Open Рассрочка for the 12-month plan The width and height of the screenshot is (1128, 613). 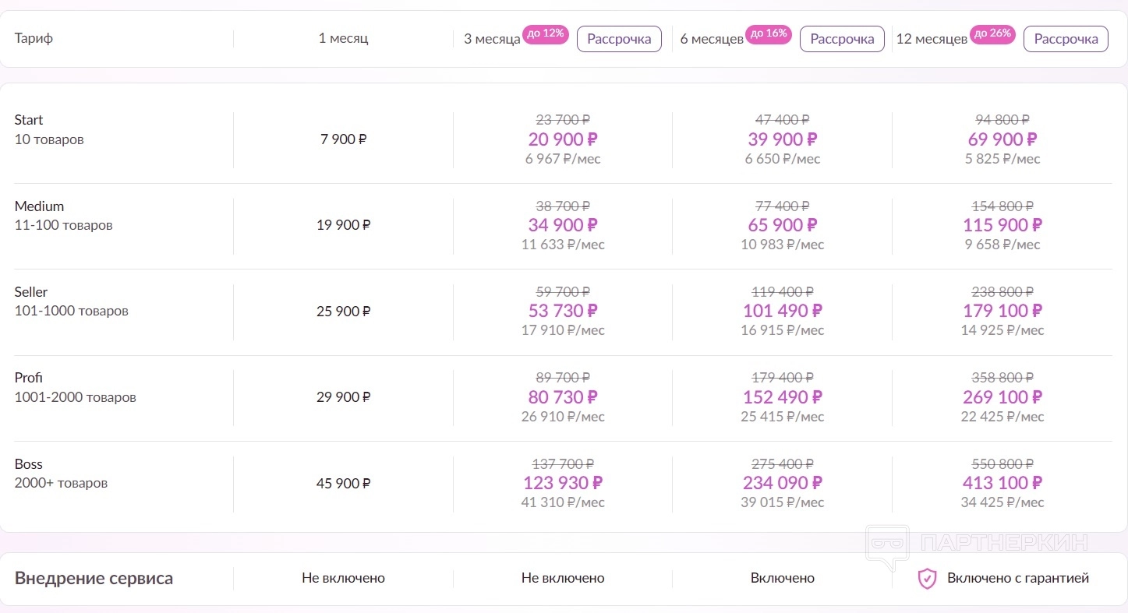[1065, 39]
